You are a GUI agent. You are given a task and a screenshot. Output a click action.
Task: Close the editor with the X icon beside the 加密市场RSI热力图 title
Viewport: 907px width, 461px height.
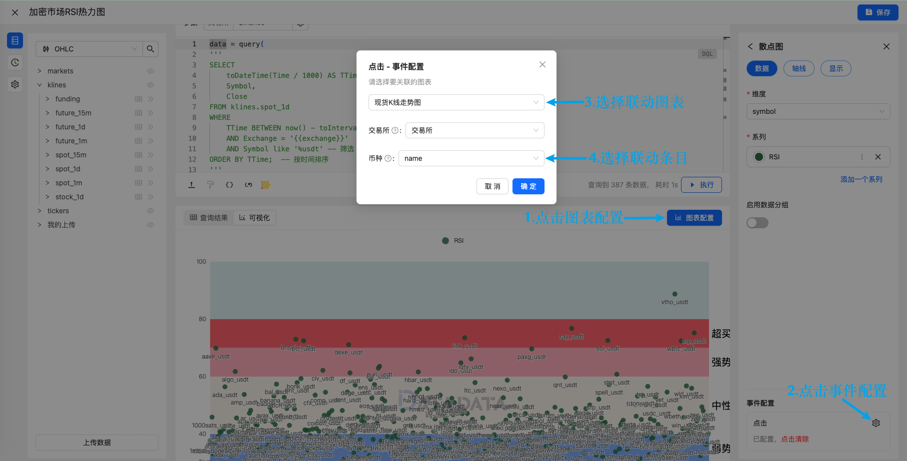coord(15,12)
